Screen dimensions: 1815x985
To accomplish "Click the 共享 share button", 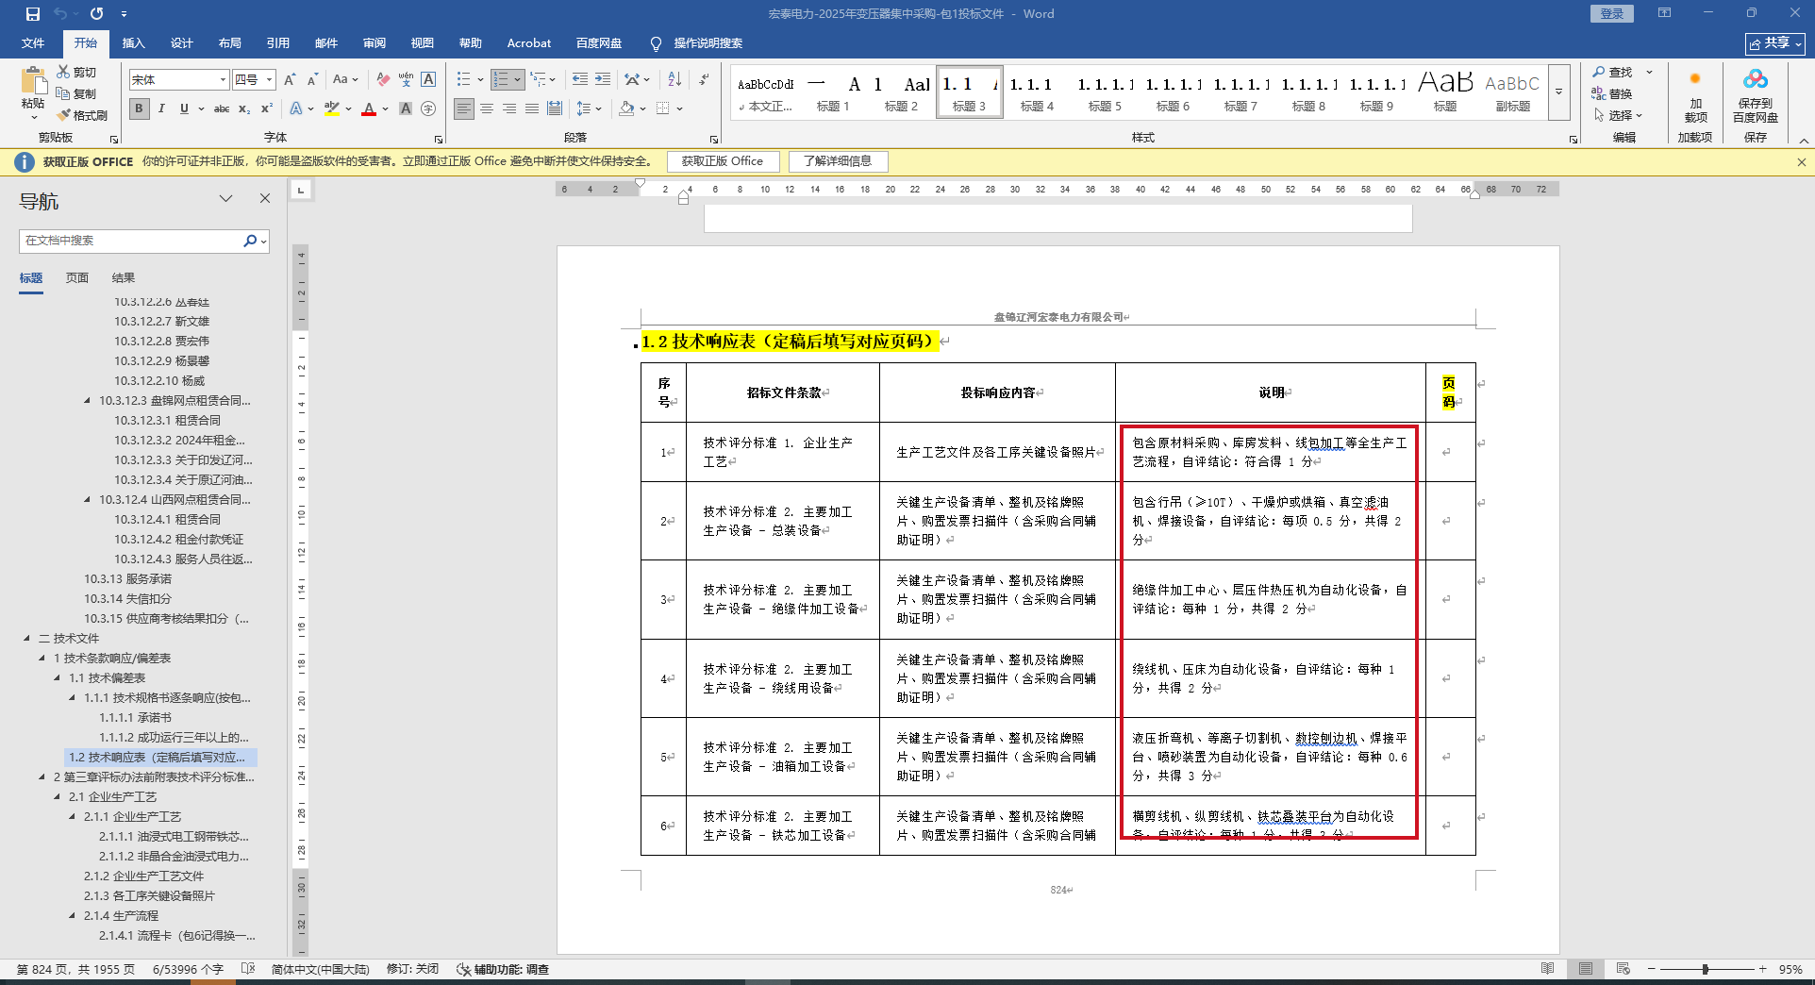I will pyautogui.click(x=1775, y=43).
